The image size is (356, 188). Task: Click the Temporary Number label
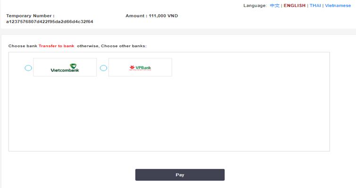pos(30,16)
